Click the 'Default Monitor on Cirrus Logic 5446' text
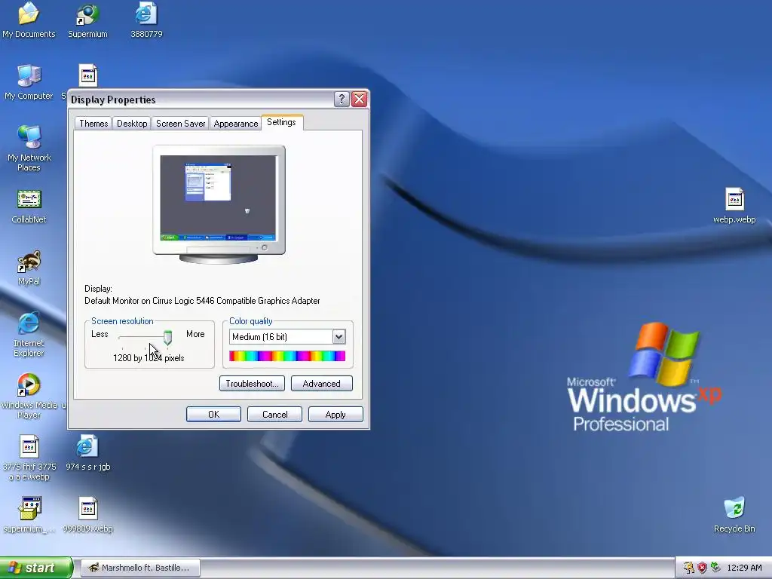772x579 pixels. click(202, 301)
